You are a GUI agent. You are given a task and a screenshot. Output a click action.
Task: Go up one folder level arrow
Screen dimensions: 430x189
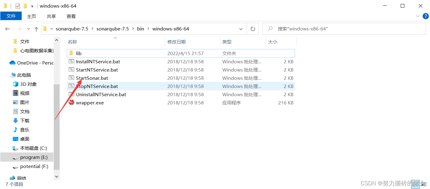coord(36,29)
